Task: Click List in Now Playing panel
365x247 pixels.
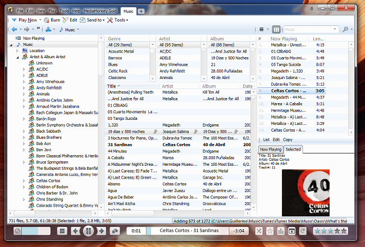Action: [266, 139]
